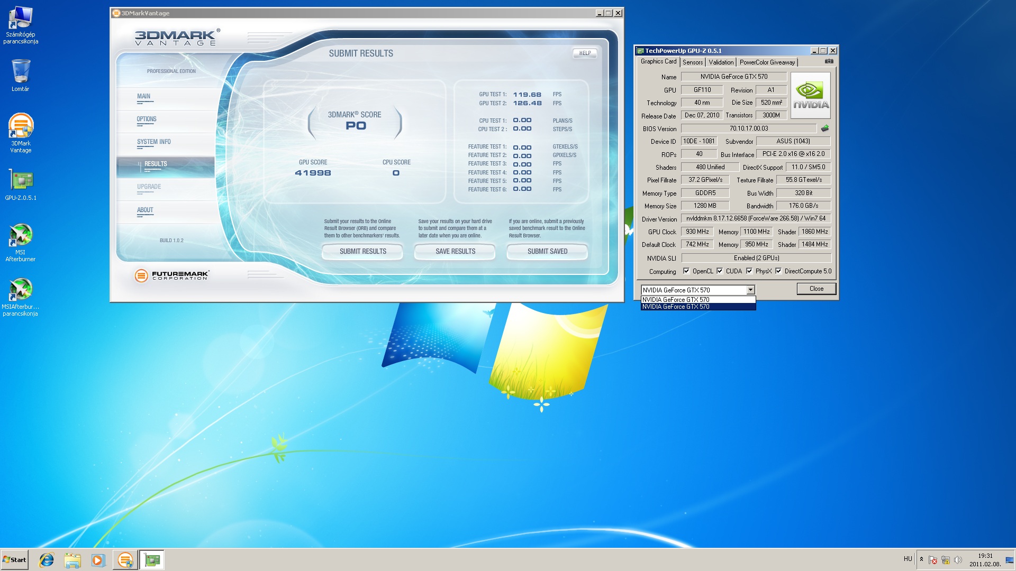Toggle the OpenCL checkbox
This screenshot has height=571, width=1016.
point(686,271)
